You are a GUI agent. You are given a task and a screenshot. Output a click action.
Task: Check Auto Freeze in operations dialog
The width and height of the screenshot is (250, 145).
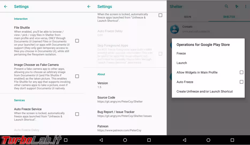pyautogui.click(x=241, y=82)
